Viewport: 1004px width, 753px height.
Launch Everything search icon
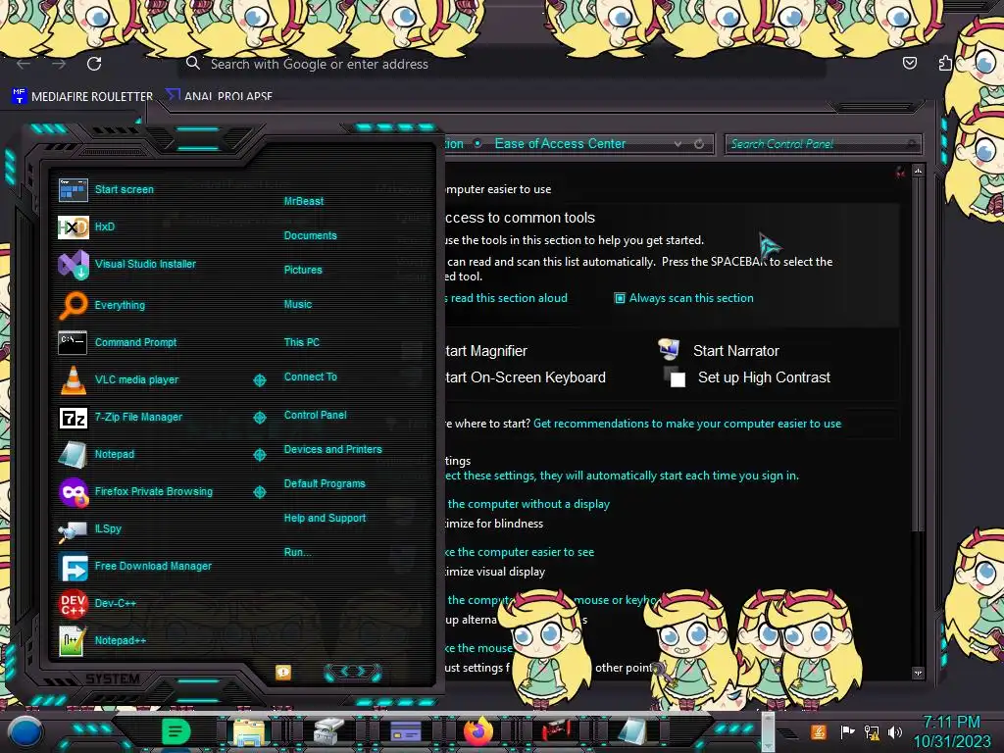(73, 306)
